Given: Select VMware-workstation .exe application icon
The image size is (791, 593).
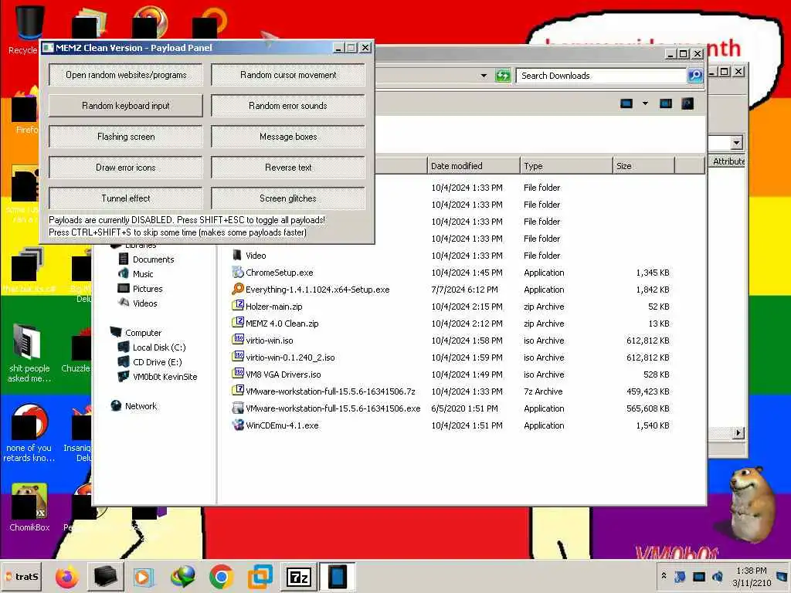Looking at the screenshot, I should (x=238, y=408).
